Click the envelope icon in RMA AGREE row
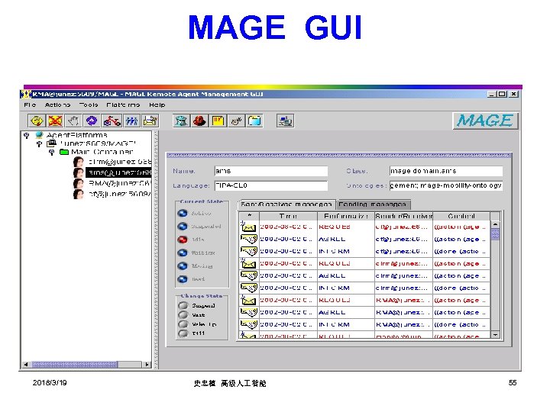The width and height of the screenshot is (550, 412). pyautogui.click(x=248, y=312)
